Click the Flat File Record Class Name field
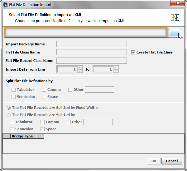The height and width of the screenshot is (171, 187). [91, 61]
